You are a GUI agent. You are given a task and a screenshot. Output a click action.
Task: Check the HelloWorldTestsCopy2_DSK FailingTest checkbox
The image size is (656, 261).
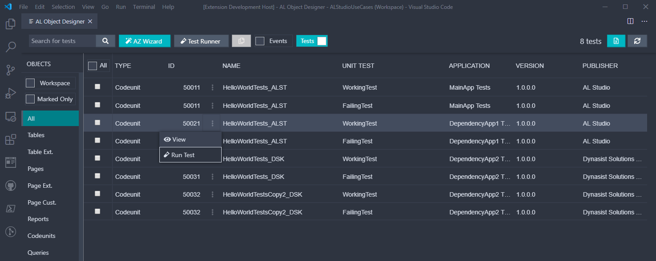coord(97,211)
